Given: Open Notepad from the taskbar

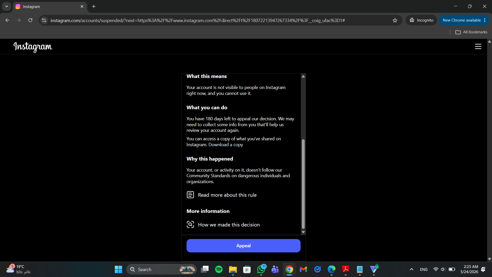Looking at the screenshot, I should [360, 269].
